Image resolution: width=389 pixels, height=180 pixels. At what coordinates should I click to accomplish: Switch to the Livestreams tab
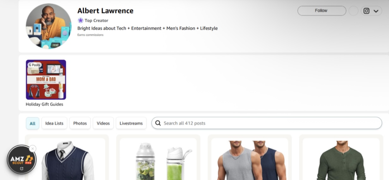131,123
